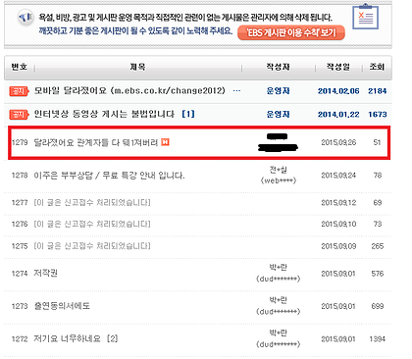Screen dimensions: 412x359
Task: Click author 전*청 (web****) on post 1278
Action: pyautogui.click(x=278, y=175)
